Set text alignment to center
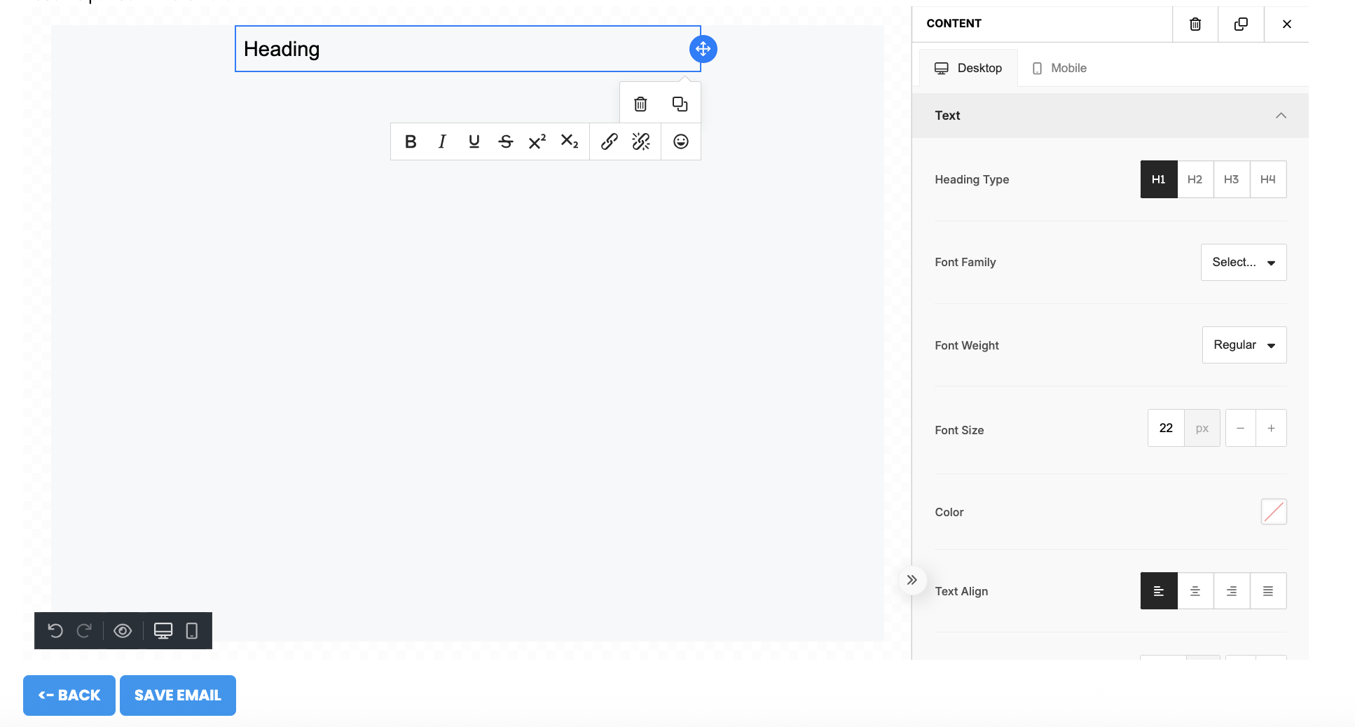 (1195, 591)
